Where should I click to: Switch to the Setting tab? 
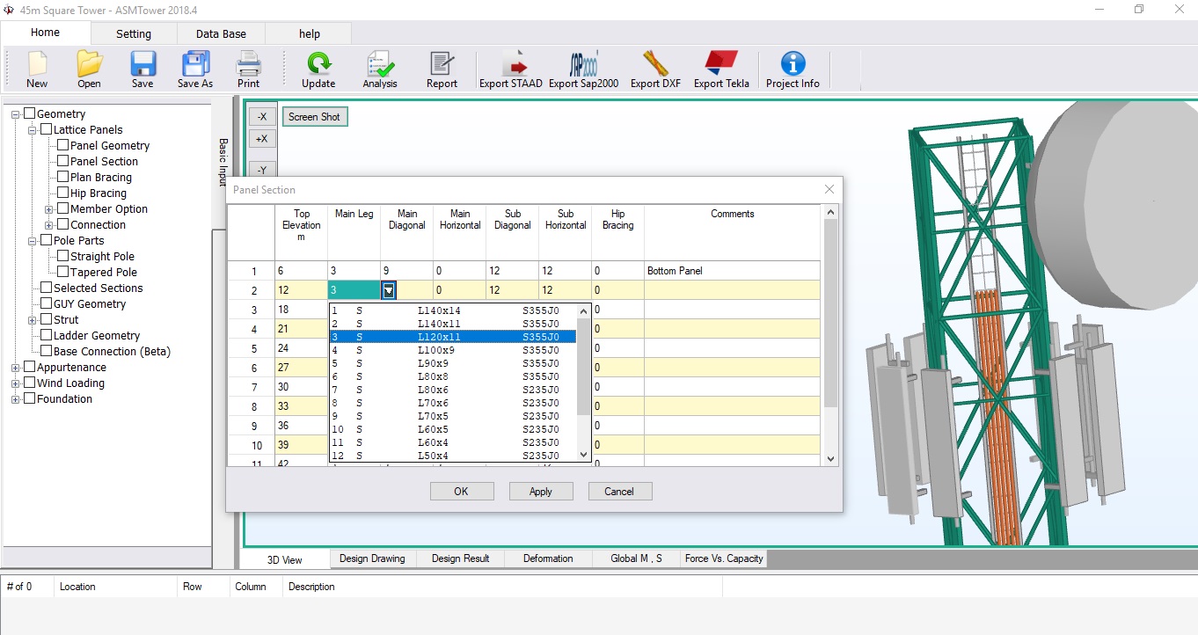134,33
